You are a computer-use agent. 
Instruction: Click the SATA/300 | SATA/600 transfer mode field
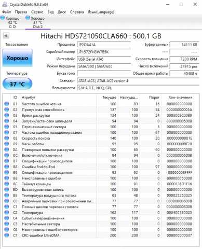point(104,66)
